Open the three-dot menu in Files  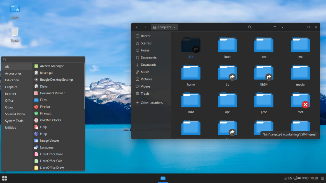291,27
